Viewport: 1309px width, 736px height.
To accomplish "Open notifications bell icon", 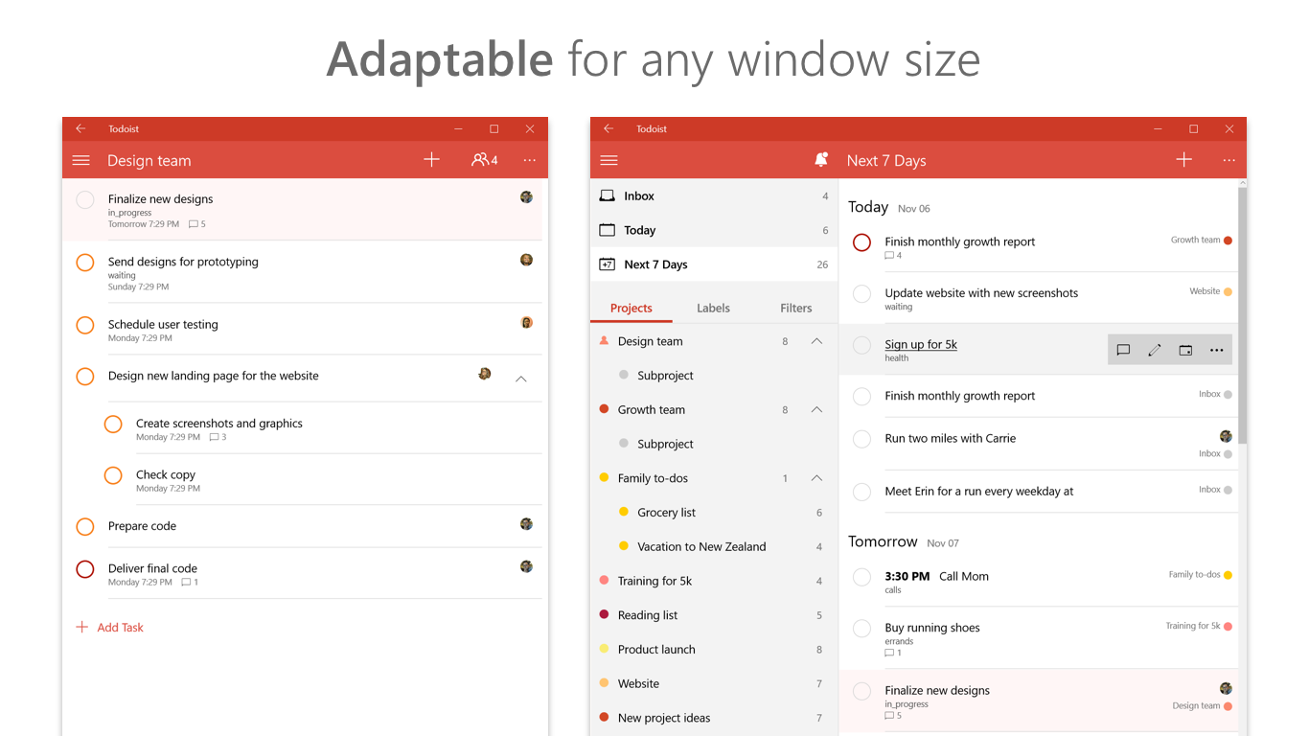I will 821,160.
